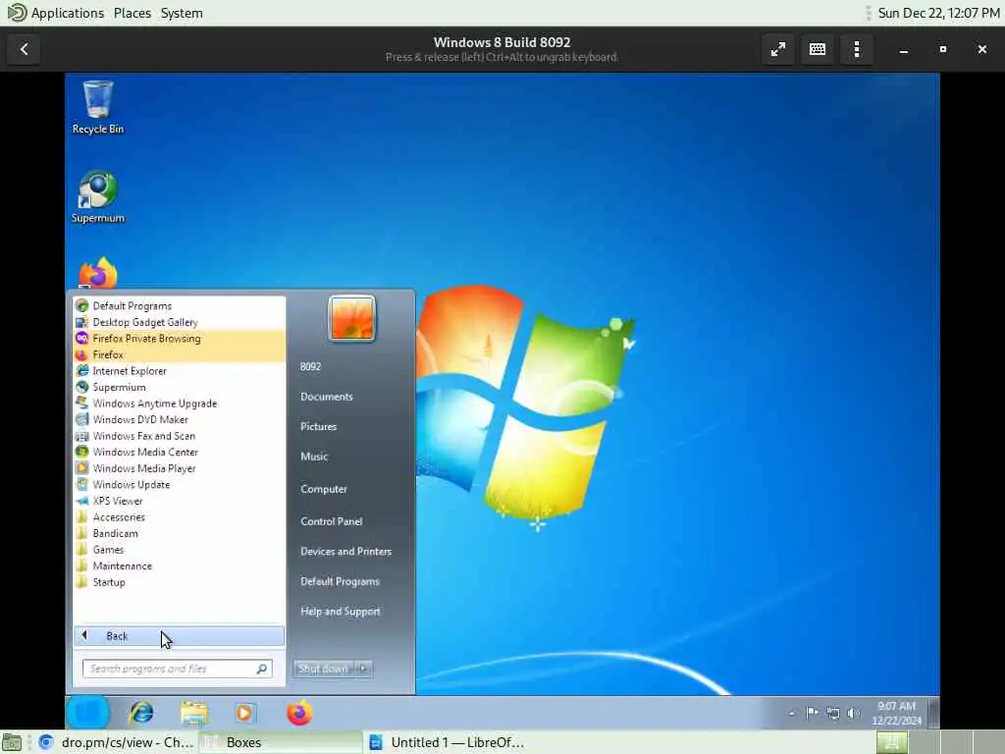Open Pictures from the Start menu
The height and width of the screenshot is (754, 1005).
click(319, 426)
